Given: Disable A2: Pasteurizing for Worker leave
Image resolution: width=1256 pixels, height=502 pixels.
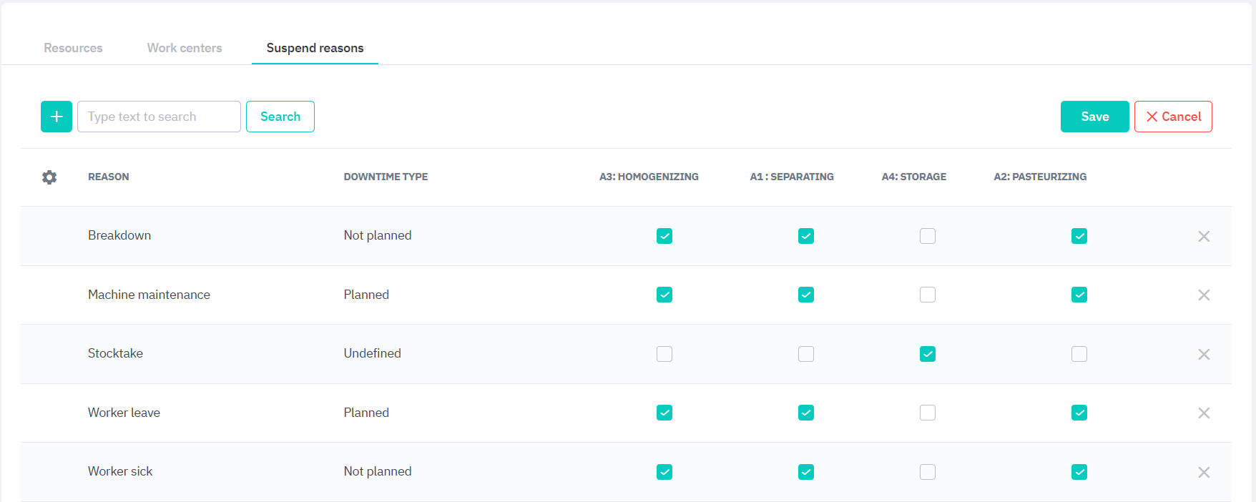Looking at the screenshot, I should tap(1079, 413).
